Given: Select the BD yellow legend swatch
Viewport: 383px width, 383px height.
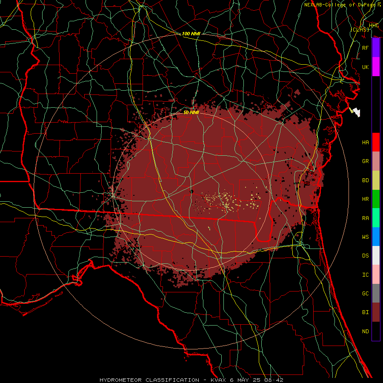Looking at the screenshot, I should [x=376, y=180].
